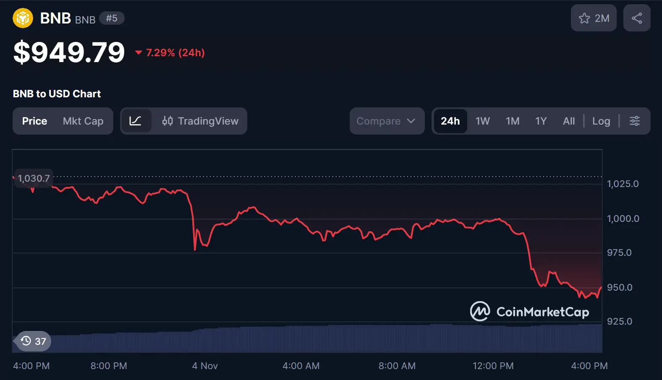Add BNB to watchlist via star button
Image resolution: width=662 pixels, height=380 pixels.
(594, 18)
